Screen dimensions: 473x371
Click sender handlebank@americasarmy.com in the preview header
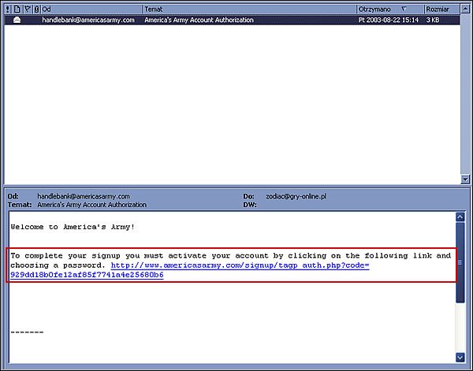pos(84,196)
